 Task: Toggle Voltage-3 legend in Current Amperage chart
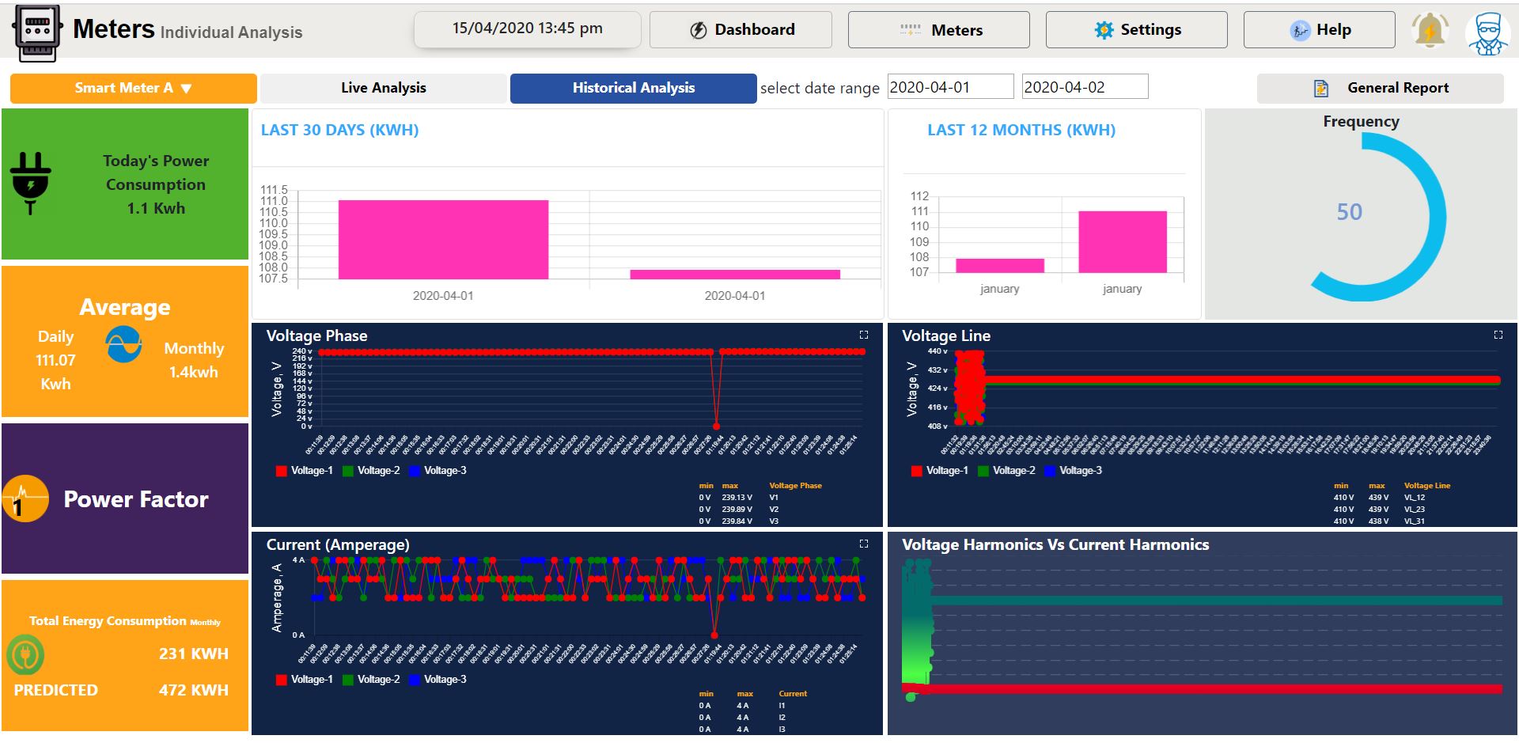(x=438, y=680)
